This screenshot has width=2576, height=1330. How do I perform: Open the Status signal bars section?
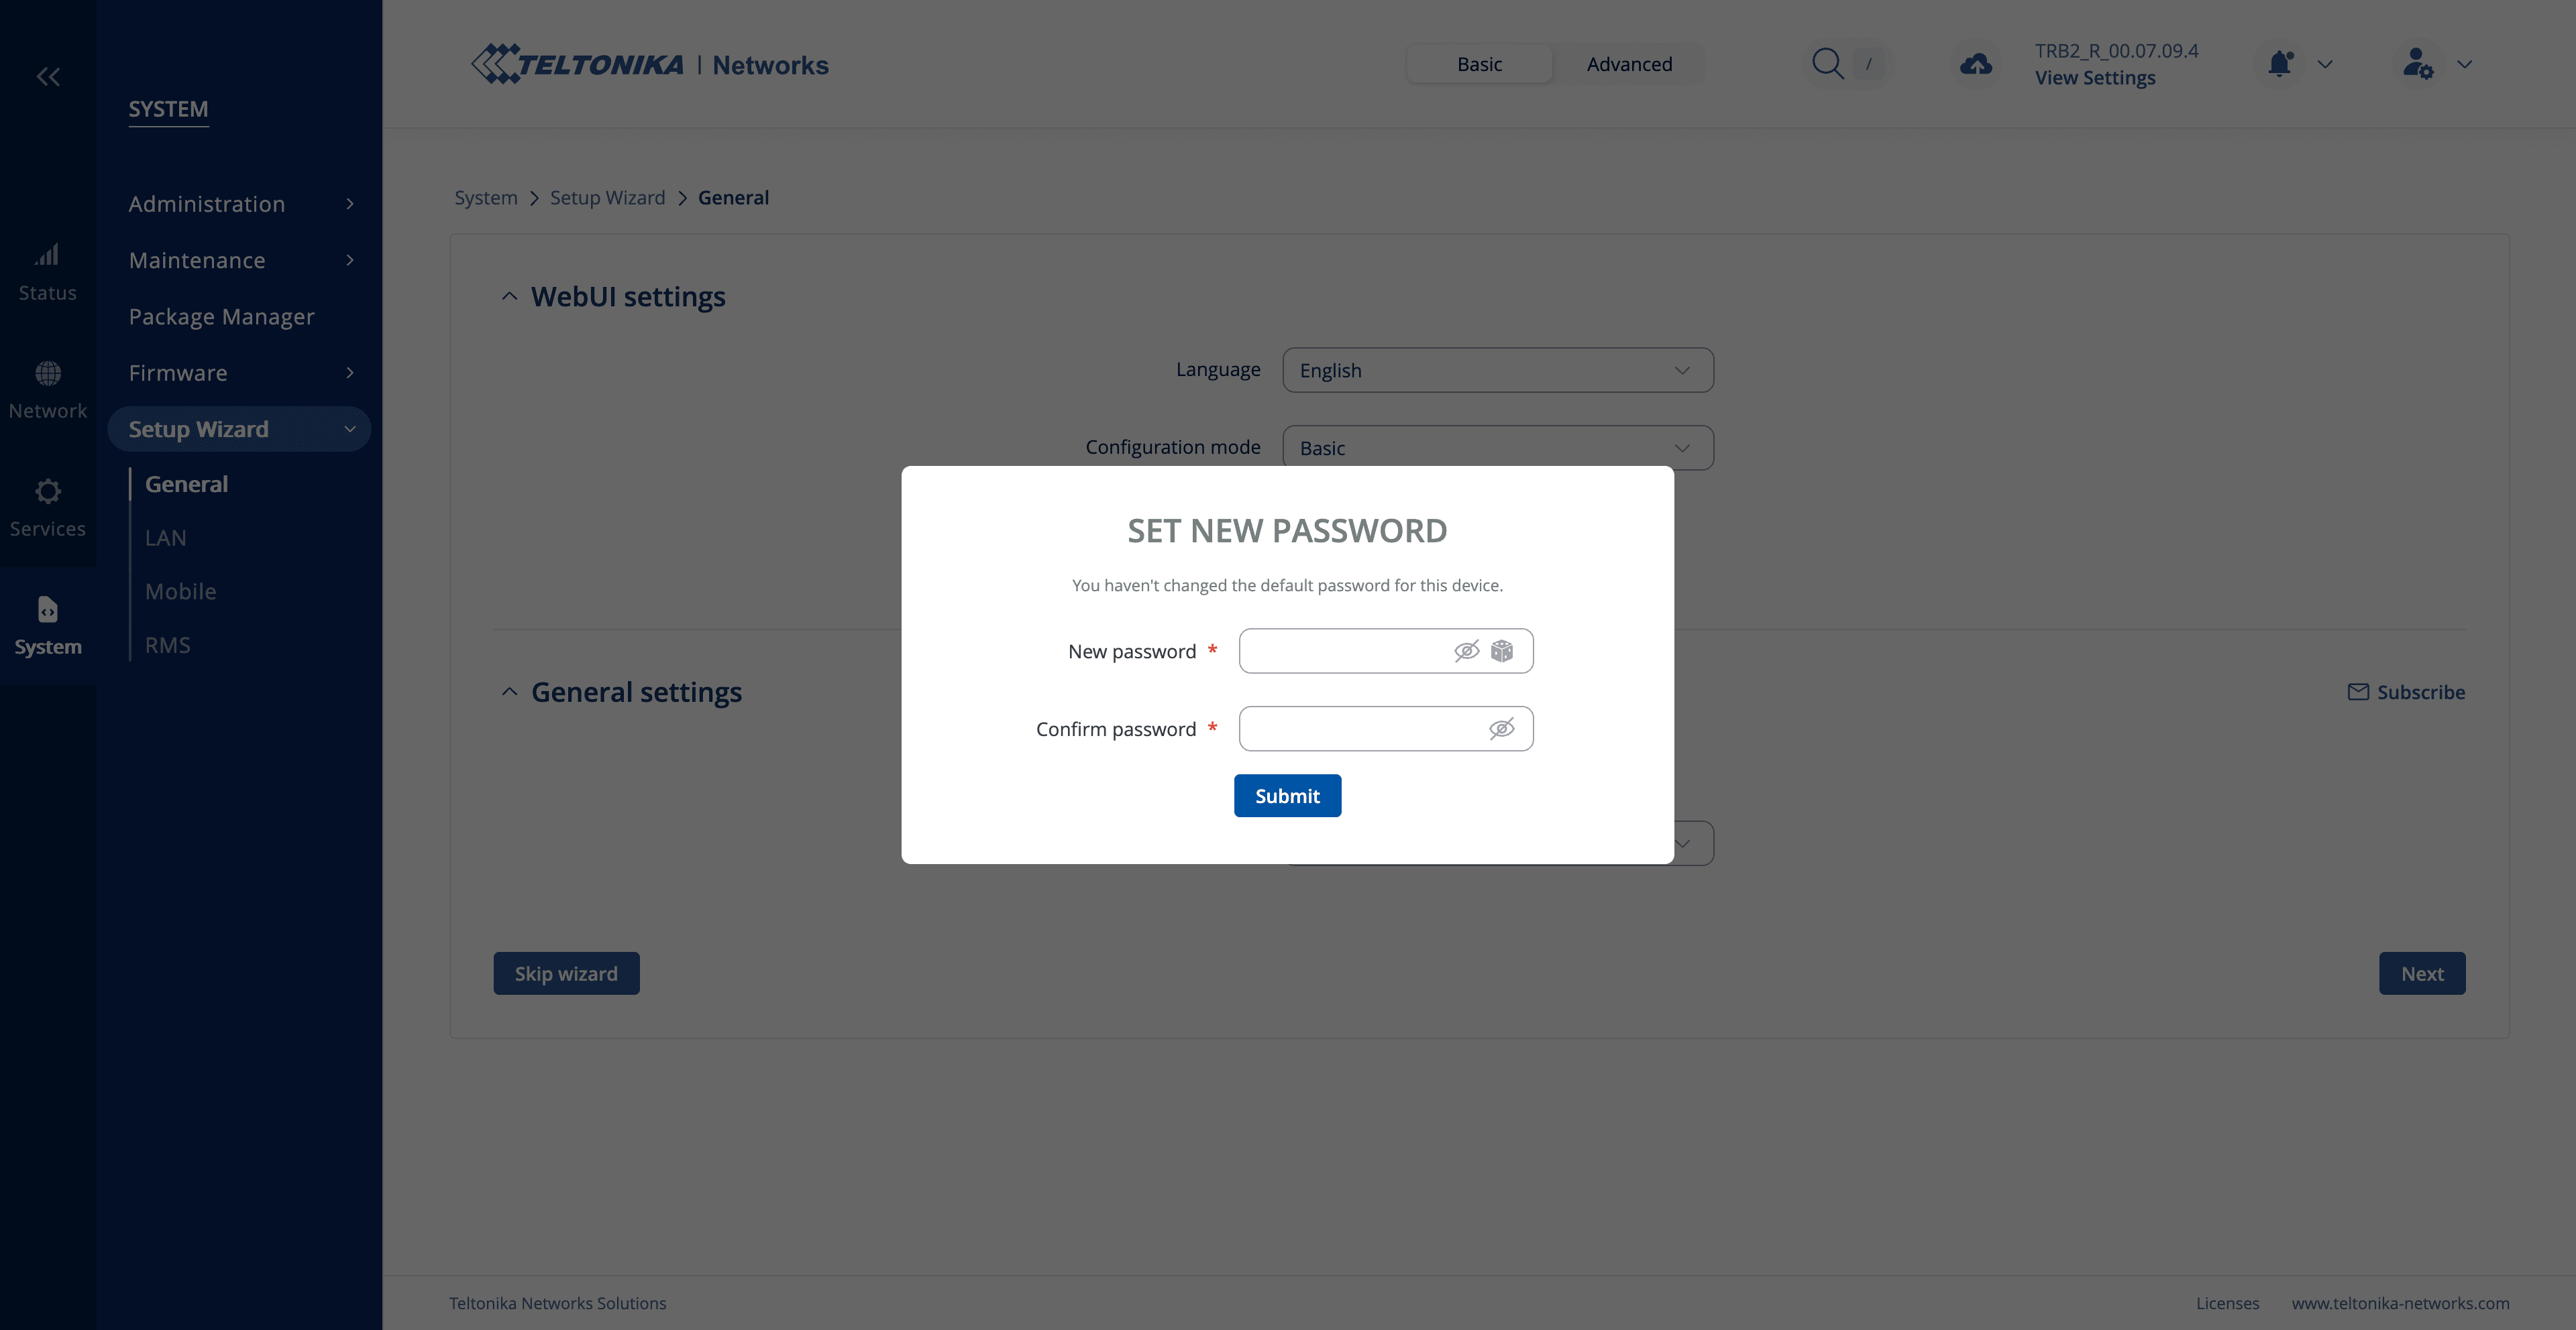coord(48,271)
